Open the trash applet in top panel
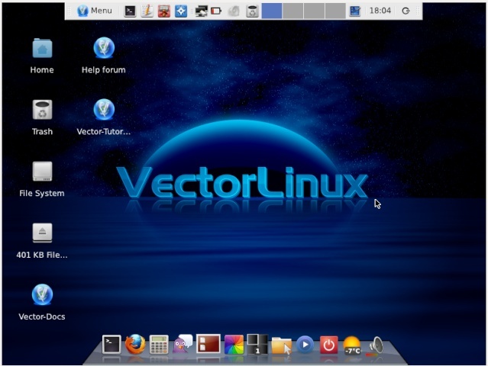488x366 pixels. 252,11
